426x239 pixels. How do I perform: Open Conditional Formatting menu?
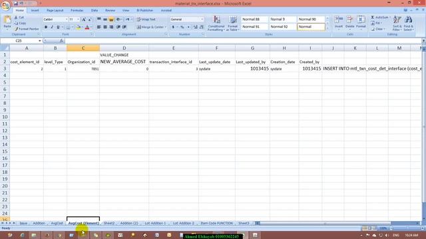[x=216, y=23]
